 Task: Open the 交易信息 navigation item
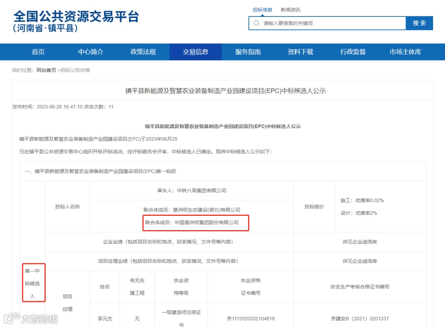(x=196, y=52)
